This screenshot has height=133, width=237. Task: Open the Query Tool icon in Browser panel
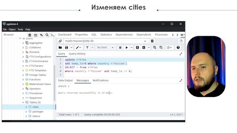click(x=30, y=35)
